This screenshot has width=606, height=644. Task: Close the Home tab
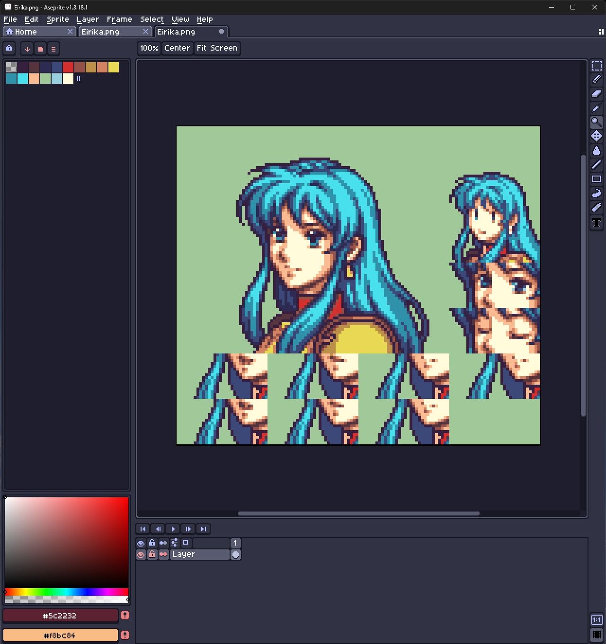(70, 31)
